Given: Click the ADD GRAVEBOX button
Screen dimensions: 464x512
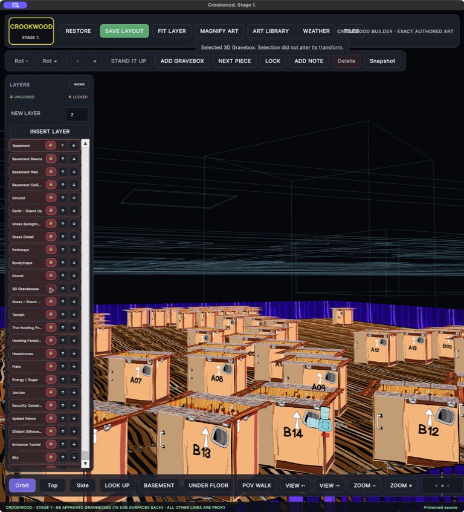Looking at the screenshot, I should tap(182, 61).
